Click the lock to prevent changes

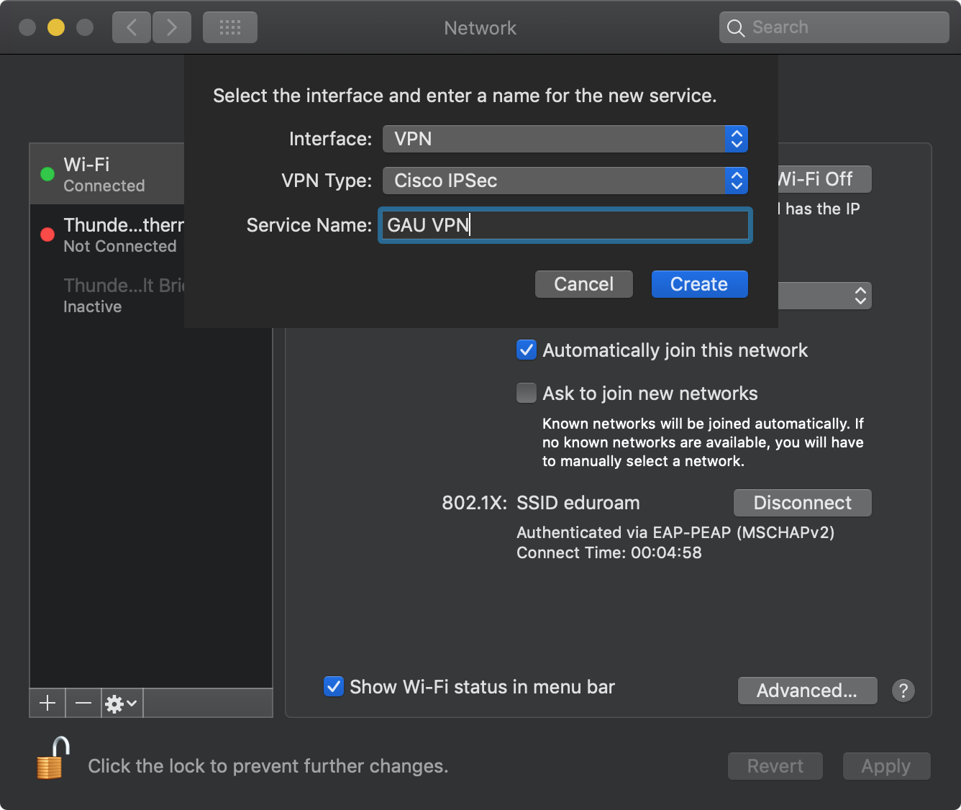pos(53,758)
